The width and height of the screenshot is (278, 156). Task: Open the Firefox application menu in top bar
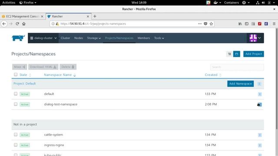pos(28,3)
